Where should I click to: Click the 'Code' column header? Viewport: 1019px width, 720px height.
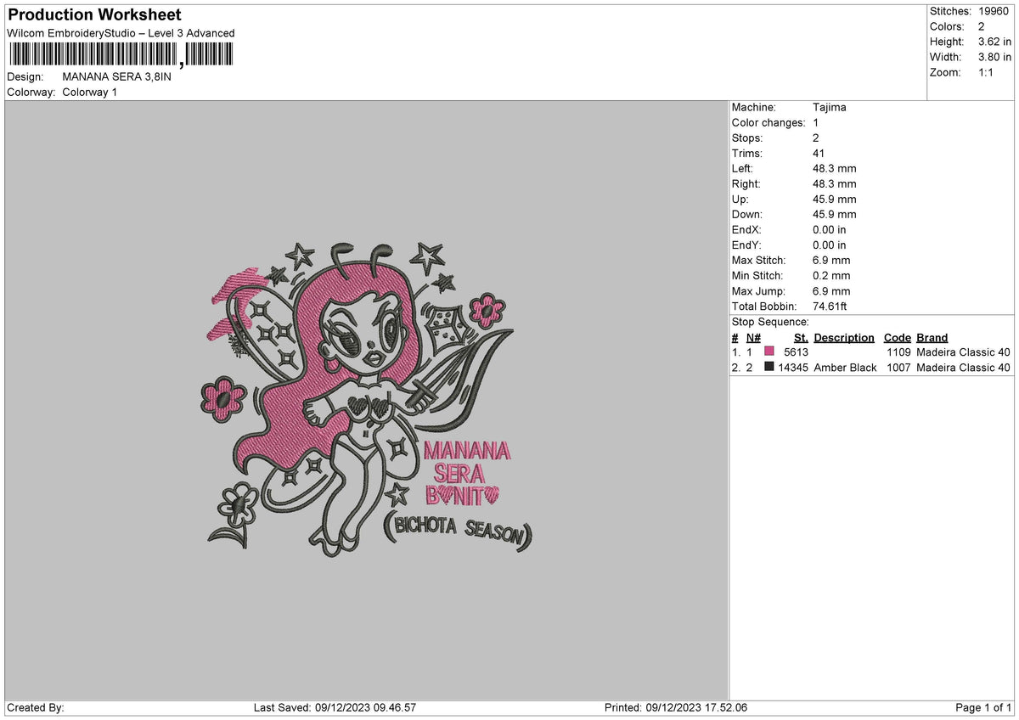[898, 337]
